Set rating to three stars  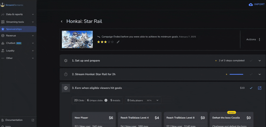[105, 42]
